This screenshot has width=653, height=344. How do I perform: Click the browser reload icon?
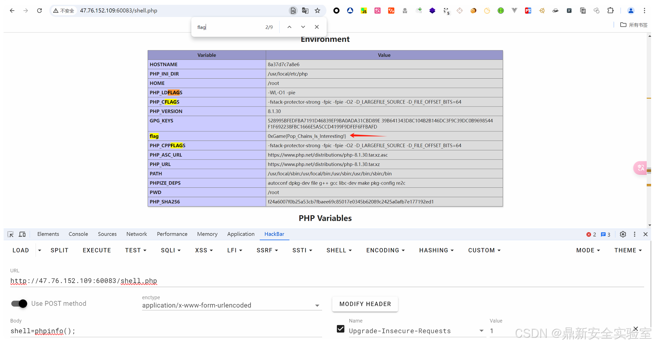39,11
